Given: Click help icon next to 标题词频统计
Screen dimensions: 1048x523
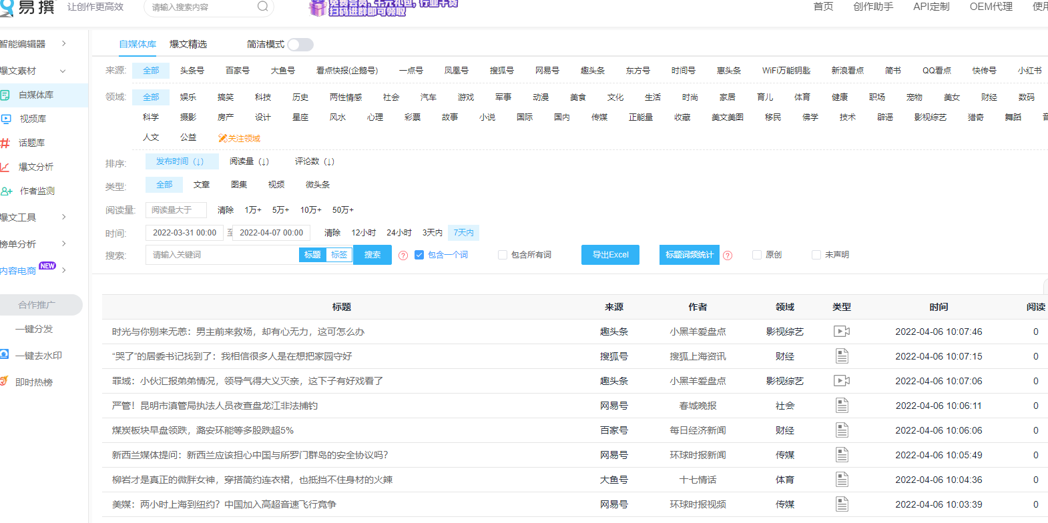Looking at the screenshot, I should (x=728, y=255).
